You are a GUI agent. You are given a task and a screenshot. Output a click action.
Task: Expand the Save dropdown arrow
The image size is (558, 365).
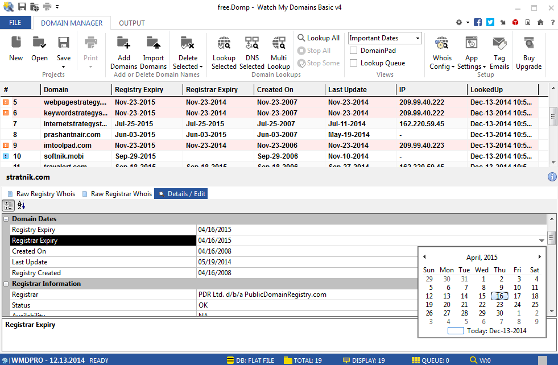(63, 67)
